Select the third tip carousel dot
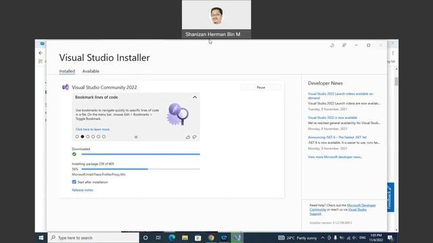433x243 pixels. (88, 136)
